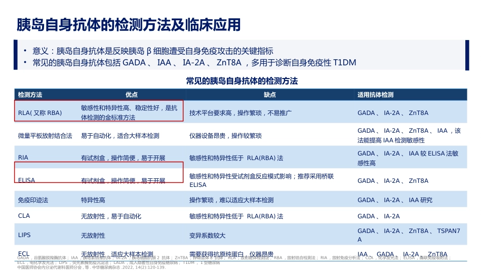Click the slide title "胰岛自身抗体的检测方法及临床应用"
The height and width of the screenshot is (271, 481).
128,25
